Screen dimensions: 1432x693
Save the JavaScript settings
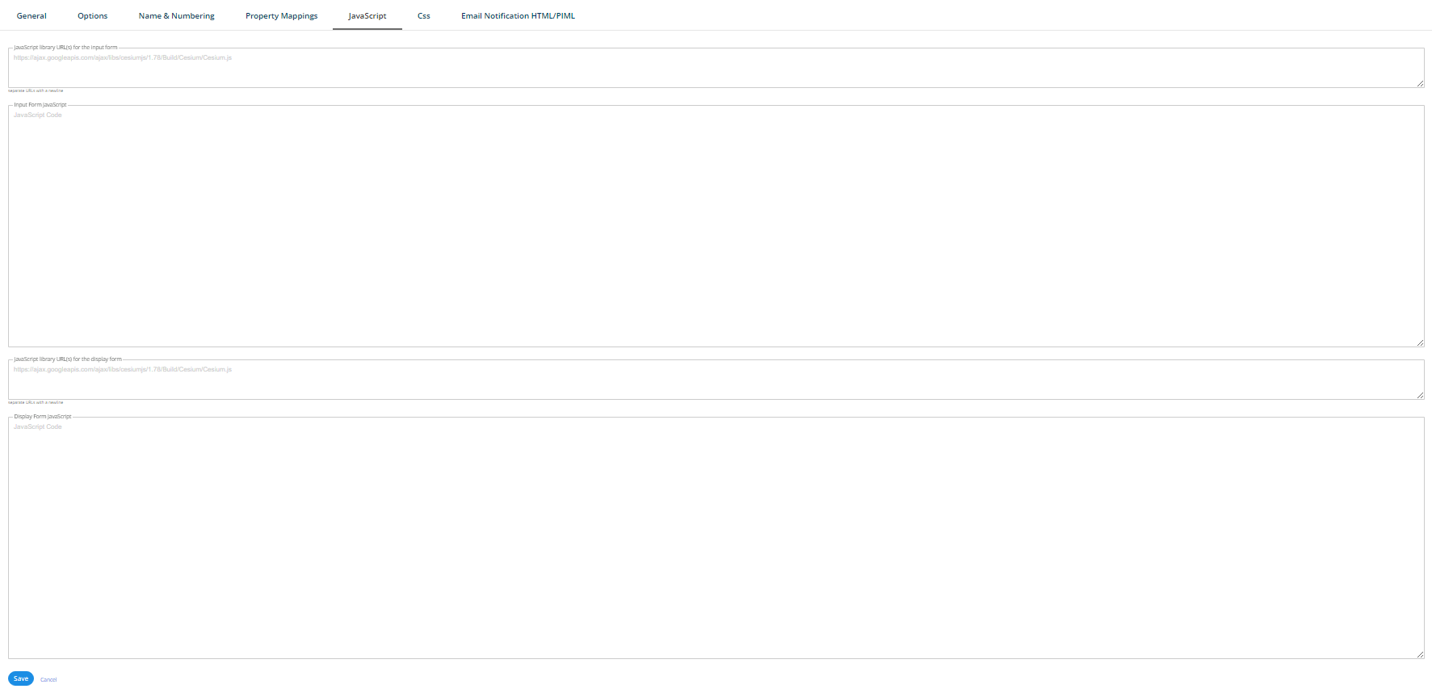21,678
